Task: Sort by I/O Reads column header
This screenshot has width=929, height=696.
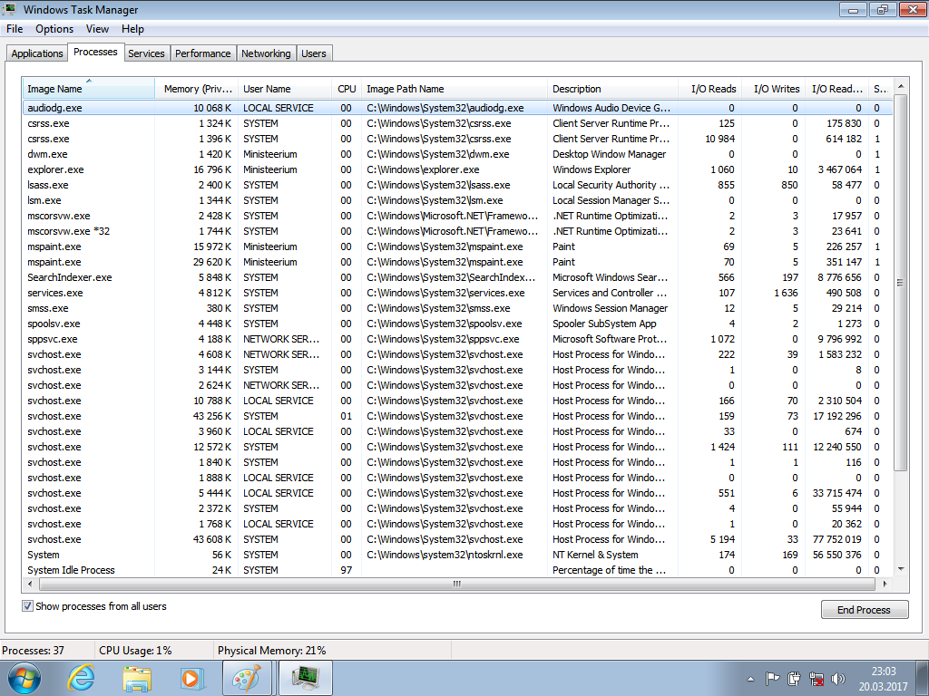Action: 709,89
